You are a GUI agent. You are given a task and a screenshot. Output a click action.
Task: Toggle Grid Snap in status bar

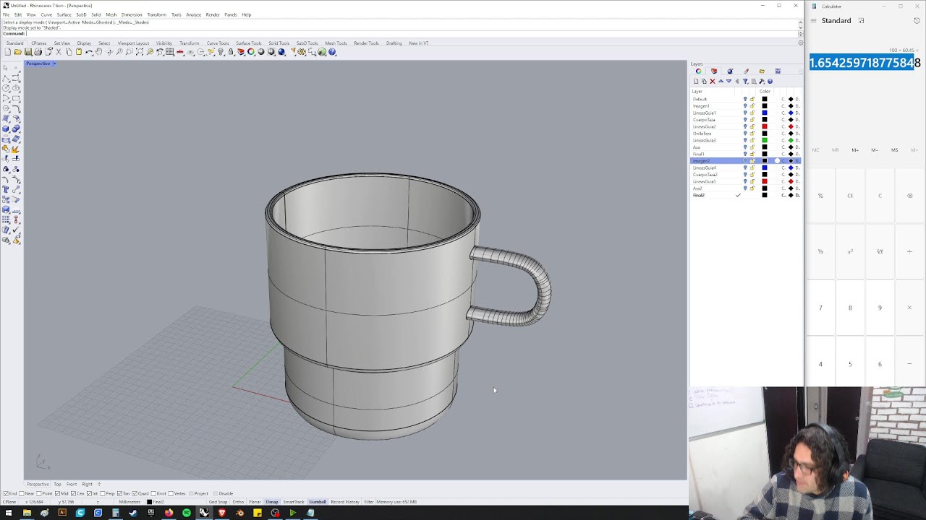pyautogui.click(x=218, y=502)
